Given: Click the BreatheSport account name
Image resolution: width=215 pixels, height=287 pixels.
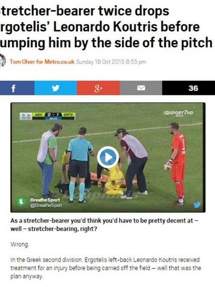Looking at the screenshot, I should pos(45,200).
